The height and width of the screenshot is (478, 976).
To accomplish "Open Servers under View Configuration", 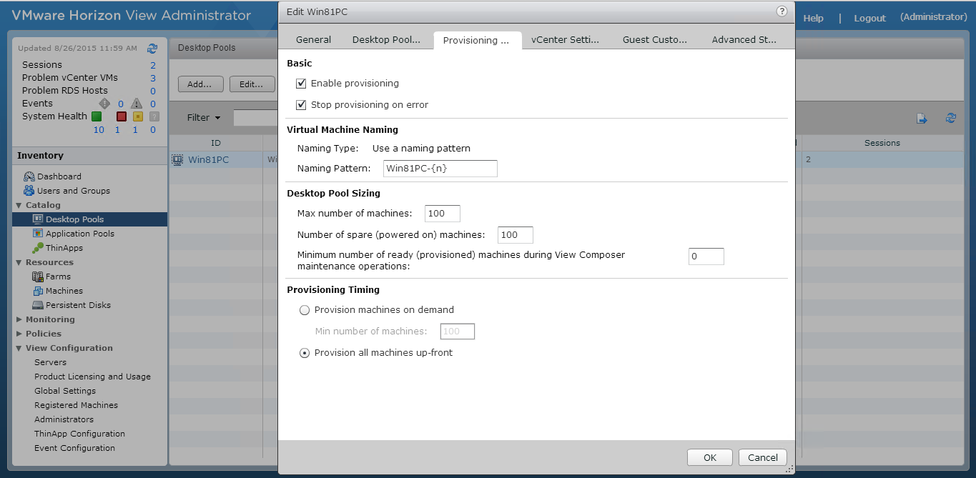I will [50, 362].
